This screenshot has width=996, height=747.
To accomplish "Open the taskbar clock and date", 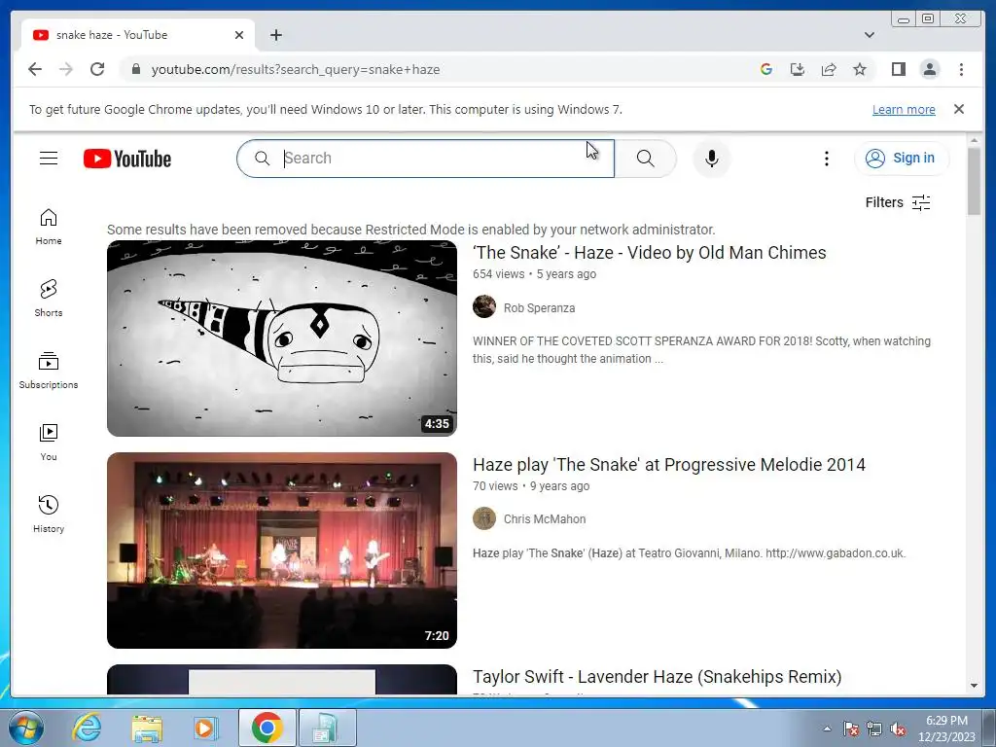I will tap(945, 729).
